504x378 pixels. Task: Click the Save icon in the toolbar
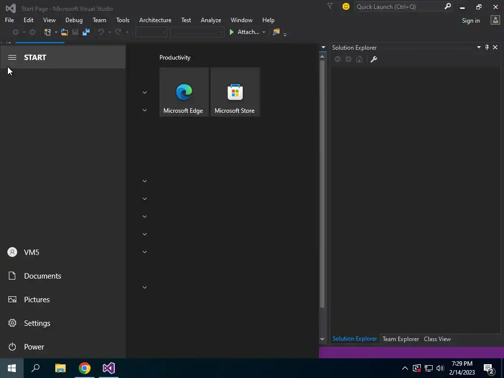[x=75, y=32]
